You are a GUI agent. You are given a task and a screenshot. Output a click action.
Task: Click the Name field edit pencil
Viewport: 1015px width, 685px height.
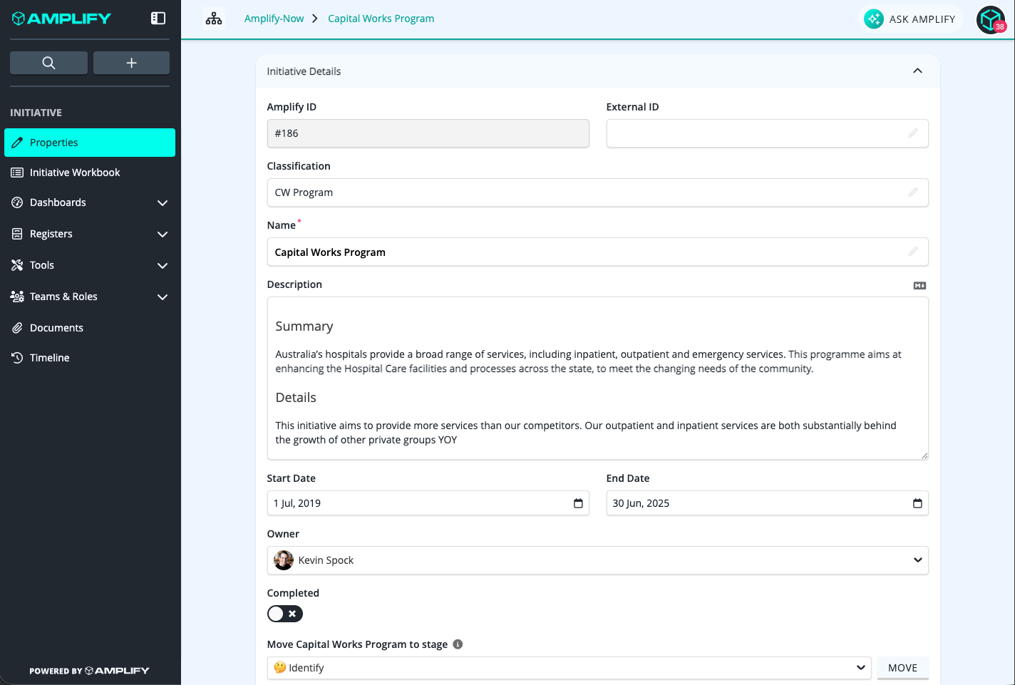[x=913, y=252]
